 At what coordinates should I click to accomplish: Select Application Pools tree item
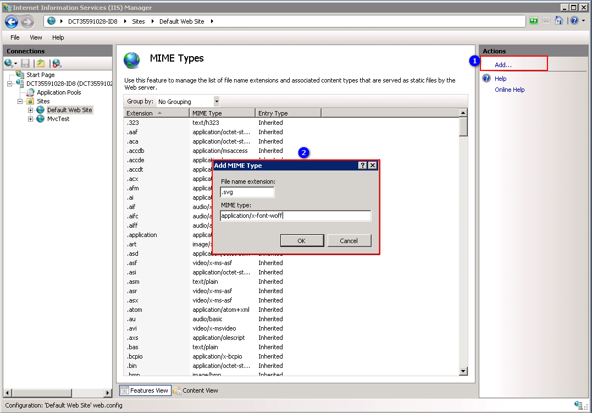pyautogui.click(x=59, y=92)
